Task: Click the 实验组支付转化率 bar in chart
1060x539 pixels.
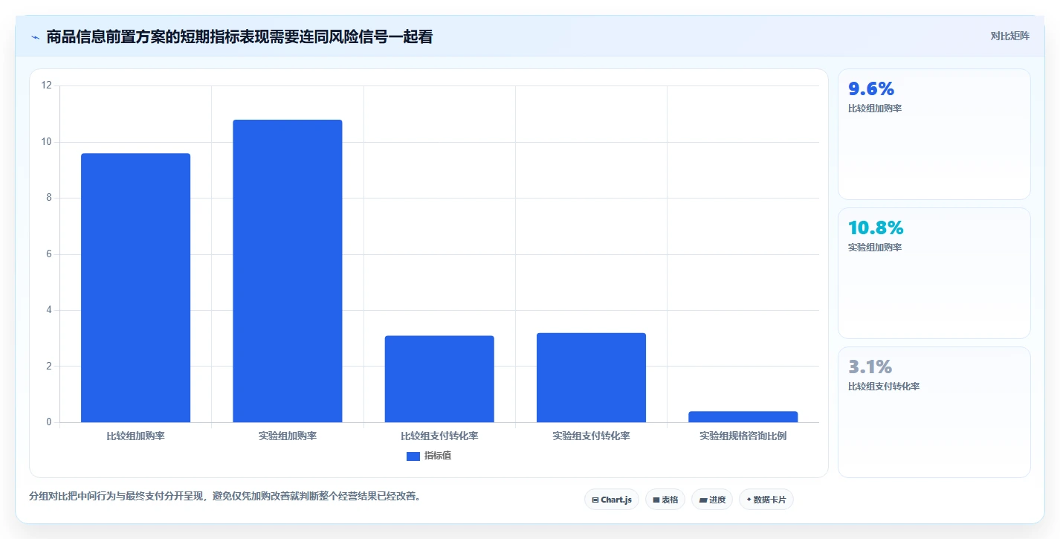Action: [x=591, y=378]
